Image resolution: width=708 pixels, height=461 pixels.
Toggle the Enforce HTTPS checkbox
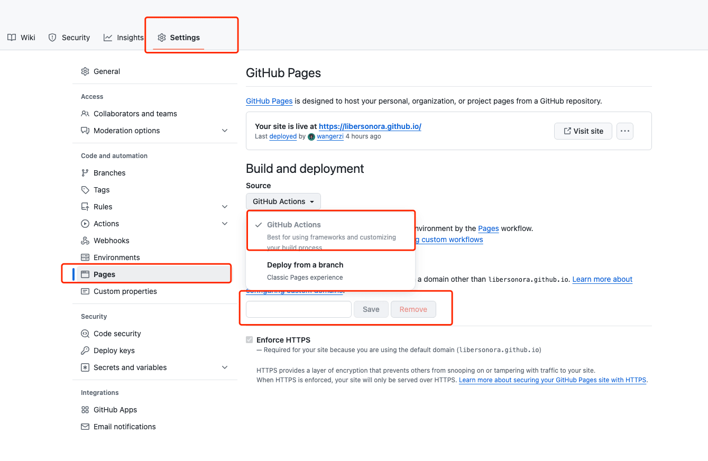coord(250,340)
